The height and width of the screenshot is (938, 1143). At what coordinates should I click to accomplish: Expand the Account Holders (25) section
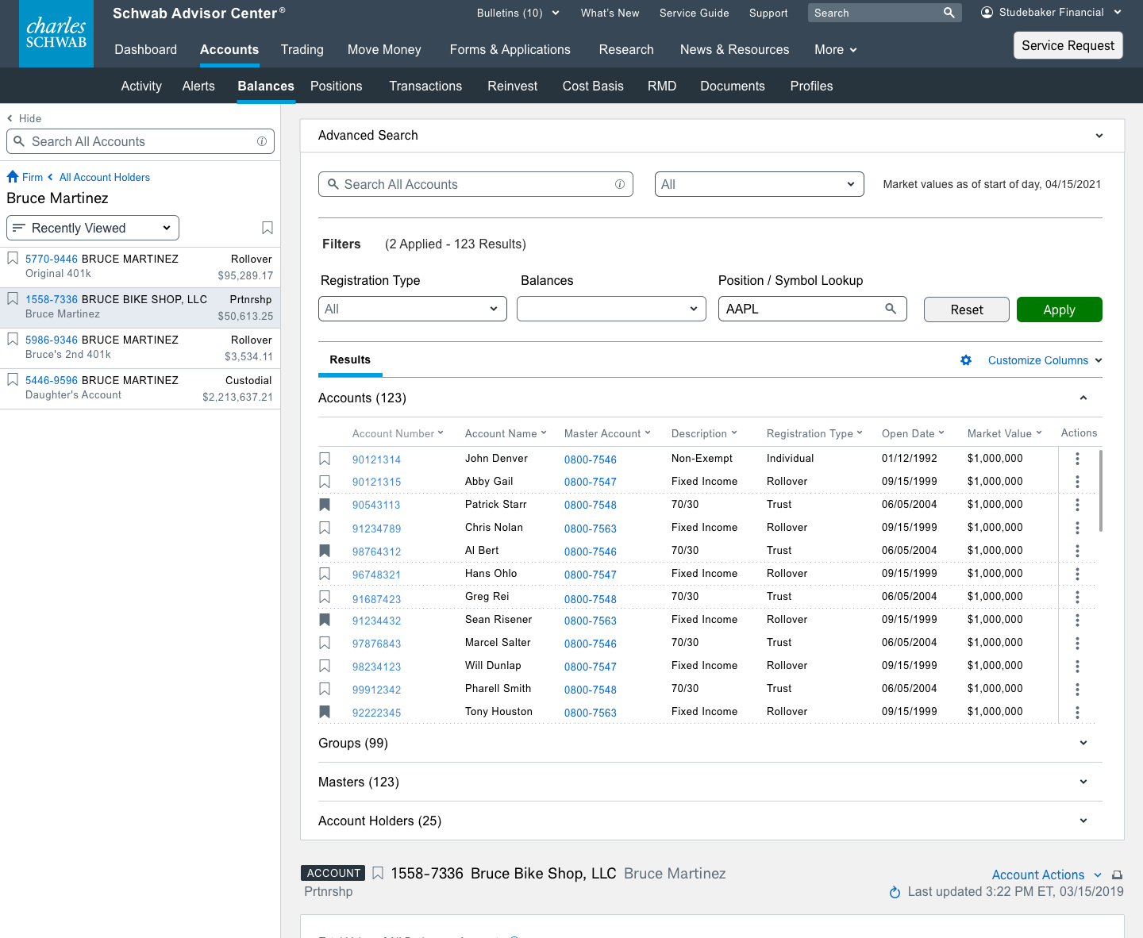[x=1083, y=821]
